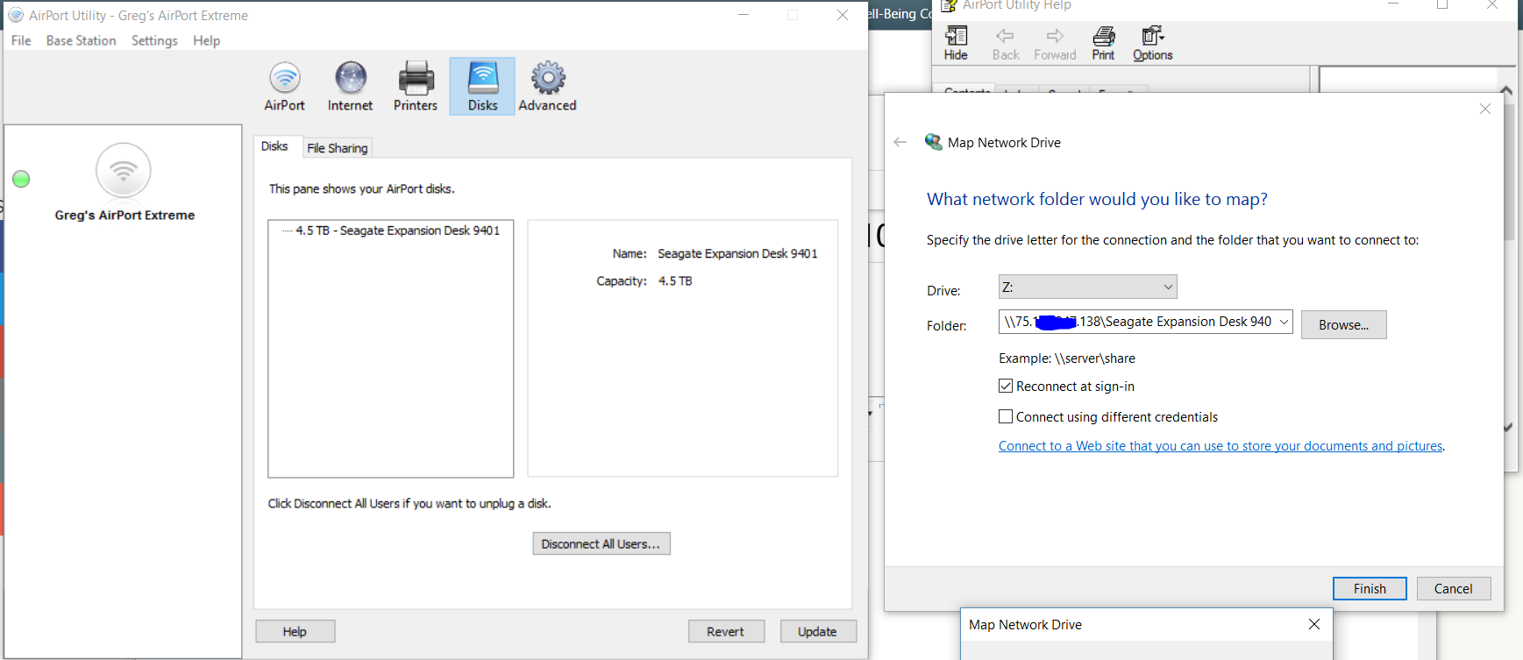Open the Printers settings icon
This screenshot has width=1523, height=660.
[x=416, y=86]
